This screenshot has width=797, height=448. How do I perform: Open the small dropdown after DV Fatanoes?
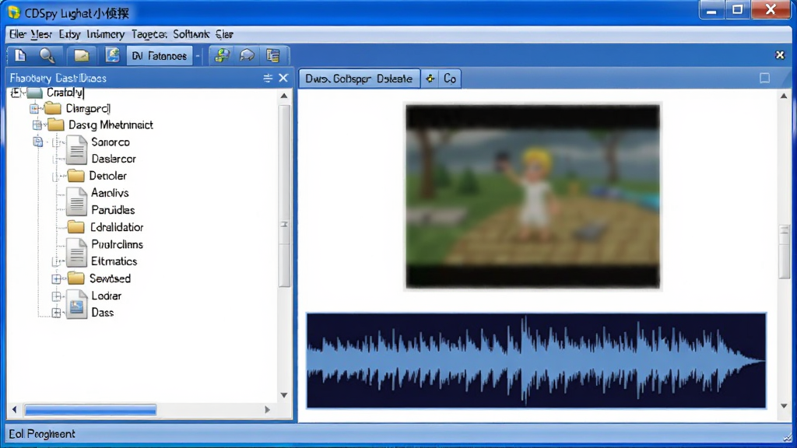[198, 56]
